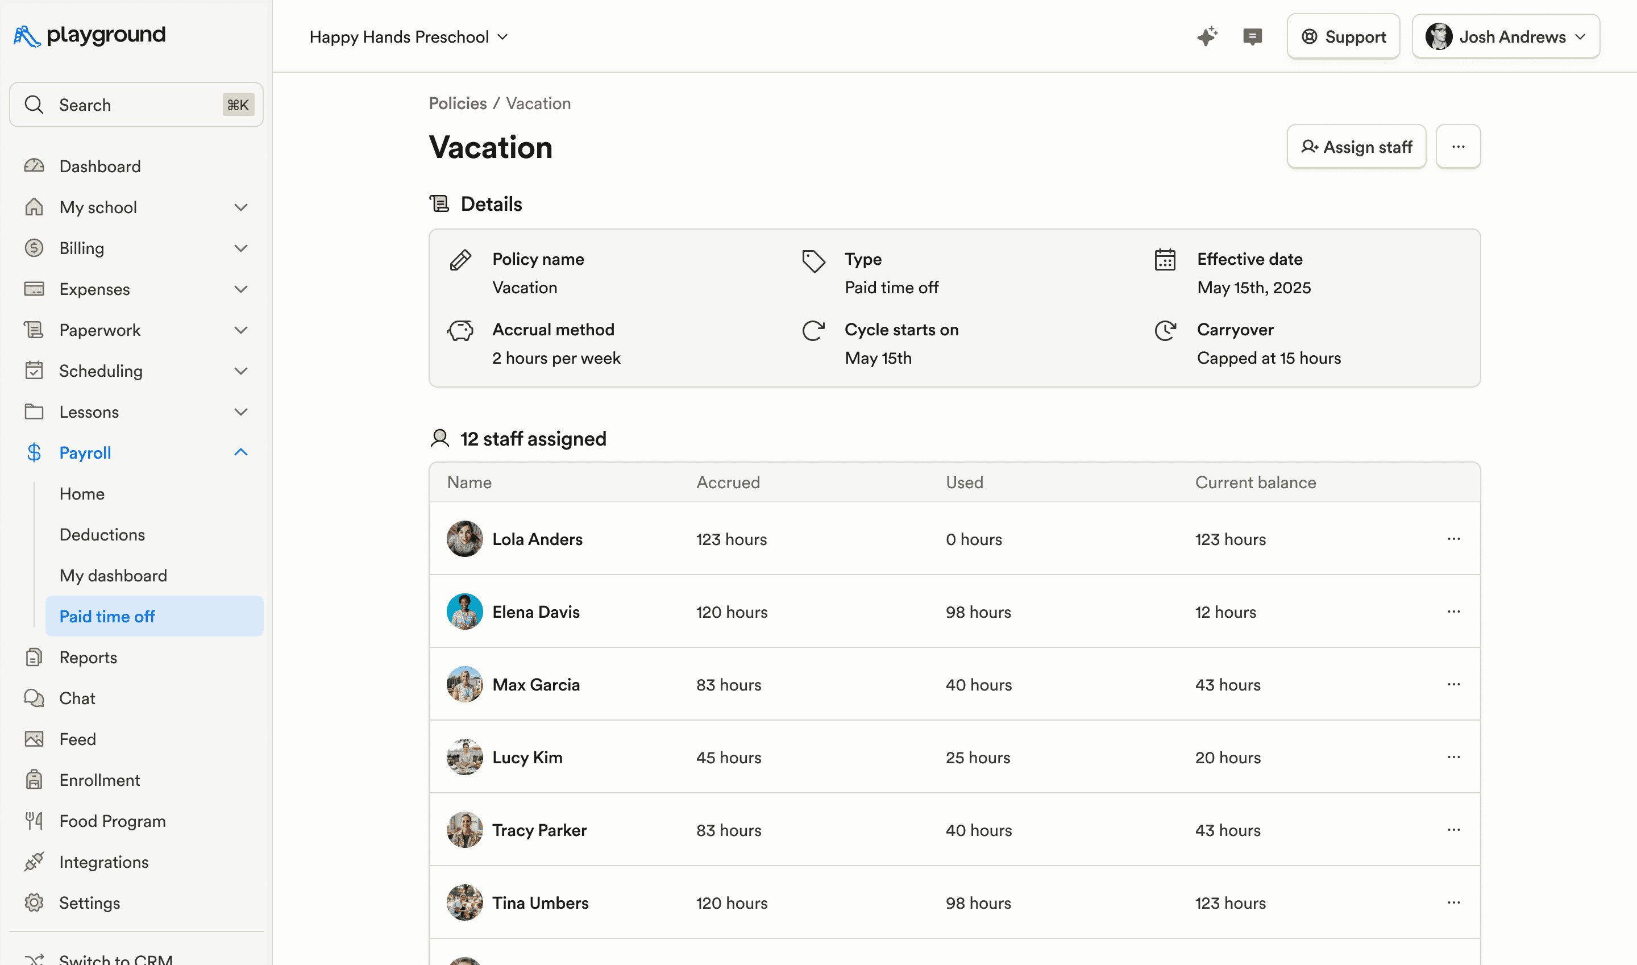1637x965 pixels.
Task: Expand the My school section
Action: (x=240, y=207)
